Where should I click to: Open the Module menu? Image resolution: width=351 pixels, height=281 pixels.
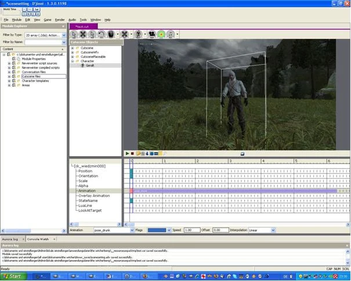17,20
